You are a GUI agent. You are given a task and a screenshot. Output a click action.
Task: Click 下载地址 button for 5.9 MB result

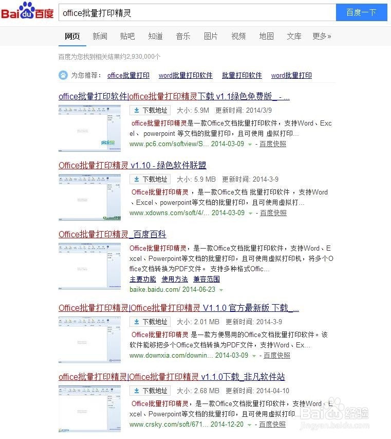pos(150,179)
